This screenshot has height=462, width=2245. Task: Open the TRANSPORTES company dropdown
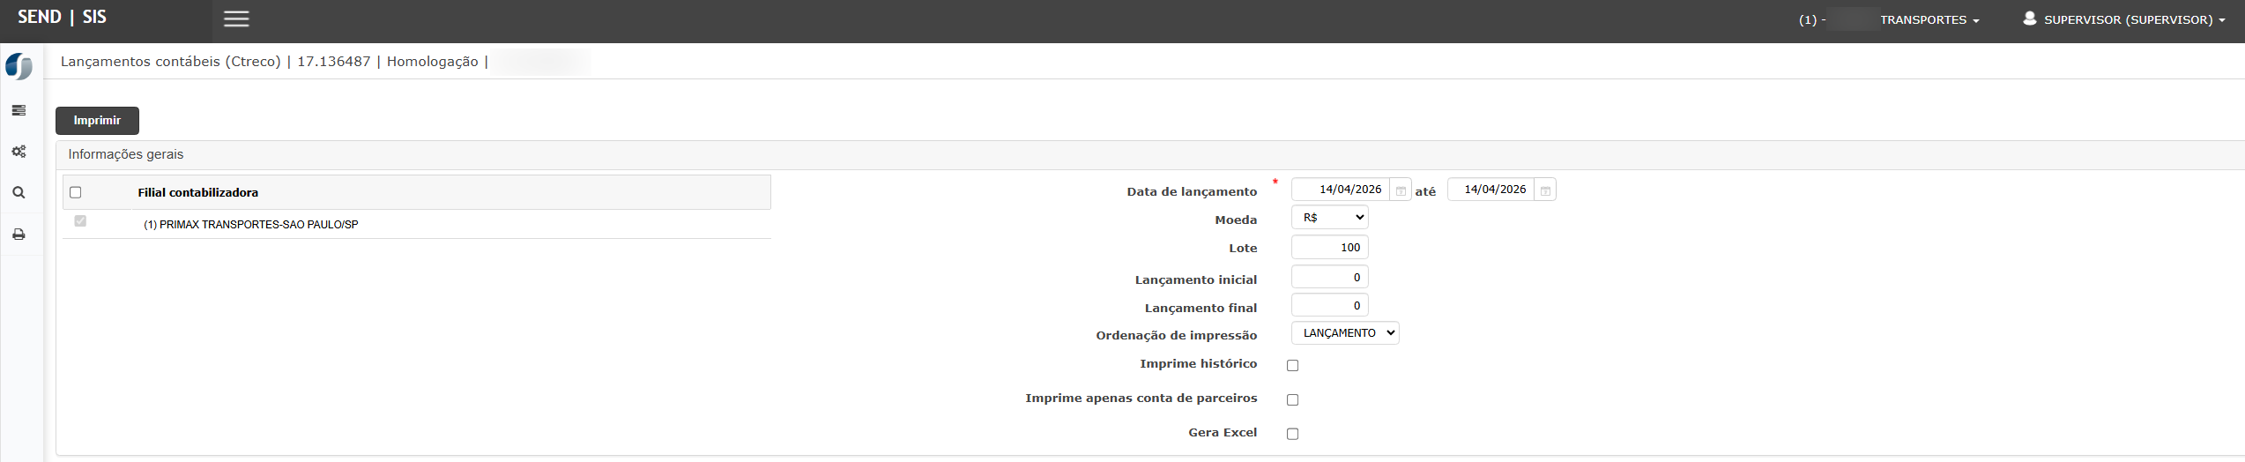[x=1929, y=20]
